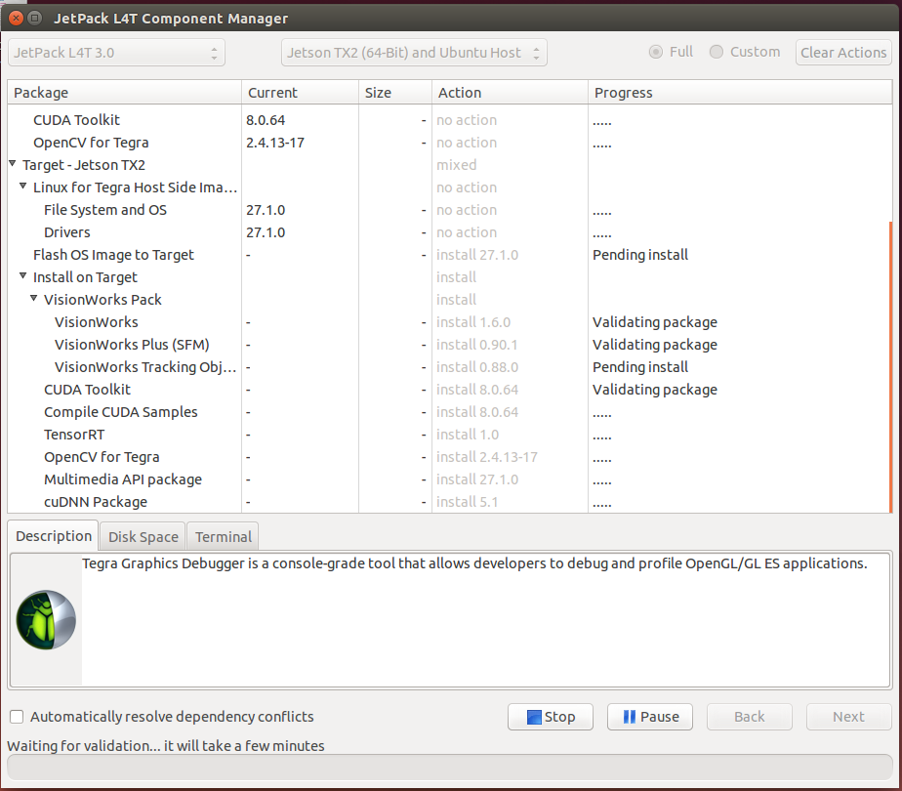Click the Next button
This screenshot has width=902, height=791.
849,717
